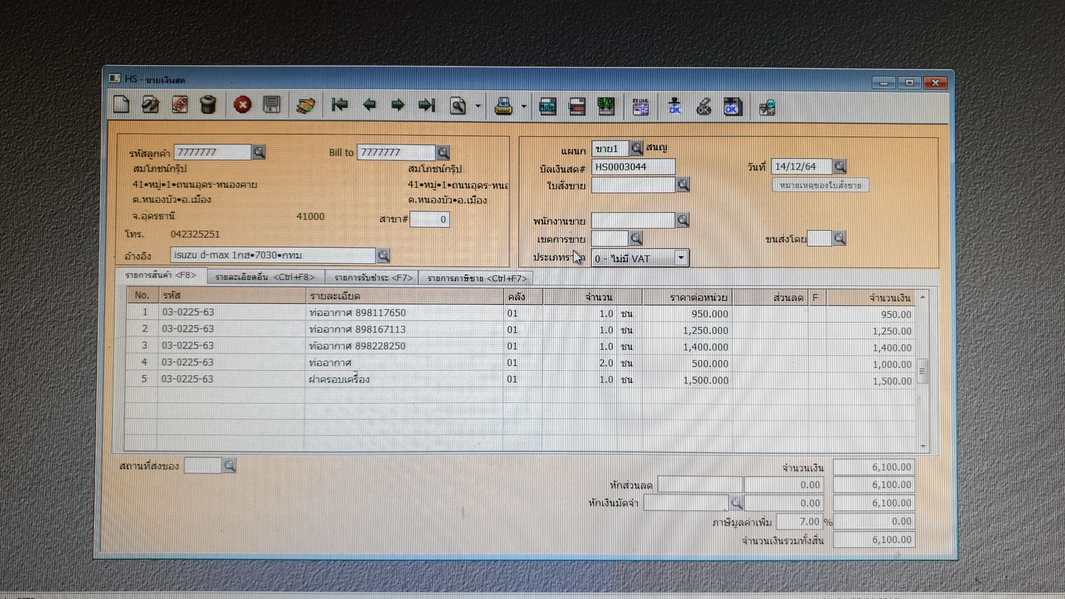This screenshot has height=599, width=1065.
Task: Click the printer toolbar icon
Action: point(503,105)
